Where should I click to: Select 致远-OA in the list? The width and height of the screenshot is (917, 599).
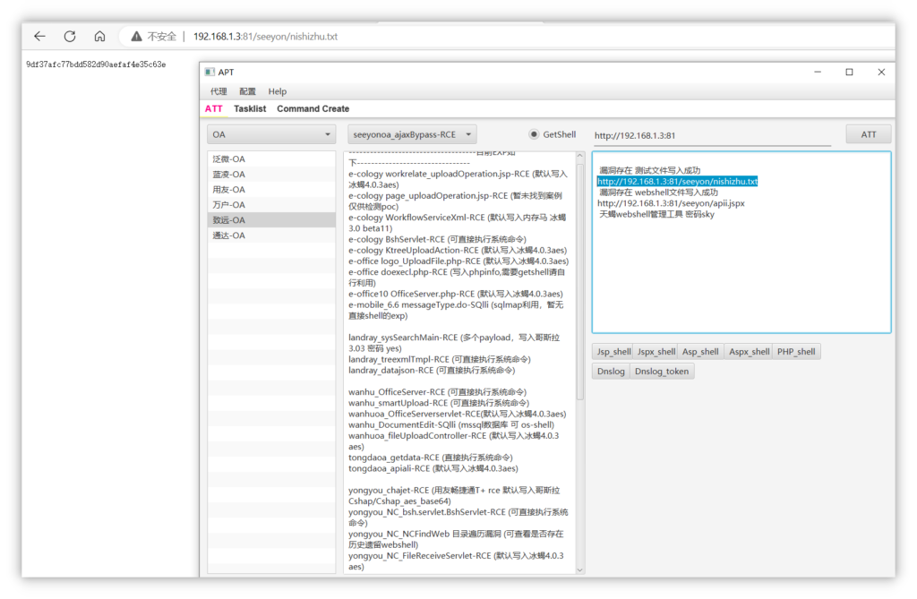tap(271, 220)
